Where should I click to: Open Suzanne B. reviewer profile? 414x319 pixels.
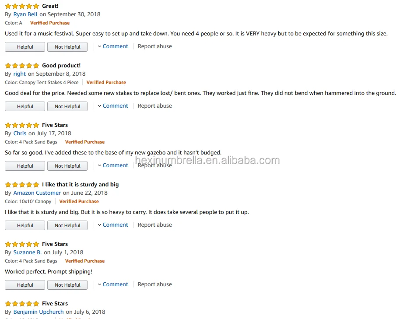click(x=28, y=252)
